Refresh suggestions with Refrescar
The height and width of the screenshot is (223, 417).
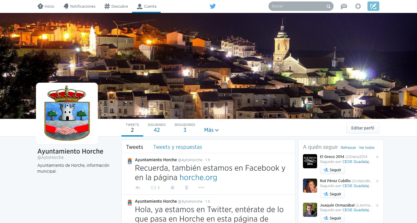[348, 148]
